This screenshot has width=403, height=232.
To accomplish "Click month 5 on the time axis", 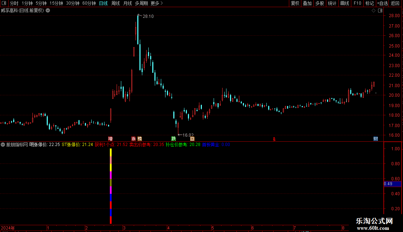I will click(x=213, y=228).
